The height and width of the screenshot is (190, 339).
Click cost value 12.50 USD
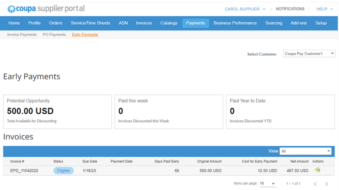point(267,171)
